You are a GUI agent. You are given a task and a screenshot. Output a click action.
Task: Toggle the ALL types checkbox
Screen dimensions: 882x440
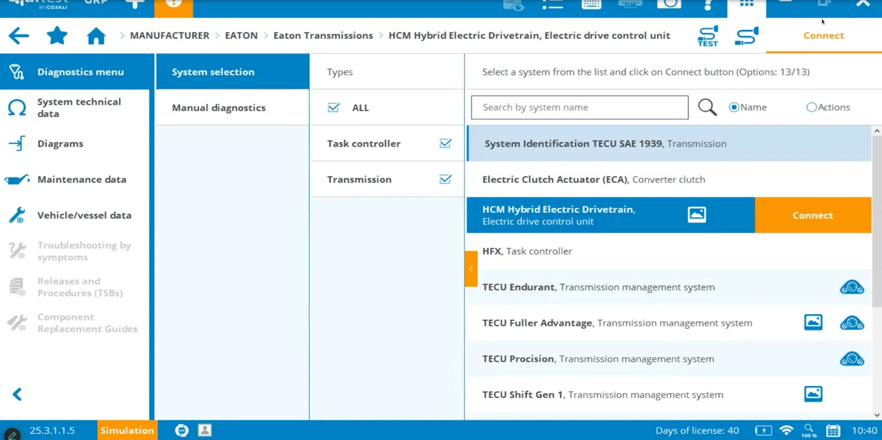click(x=334, y=108)
